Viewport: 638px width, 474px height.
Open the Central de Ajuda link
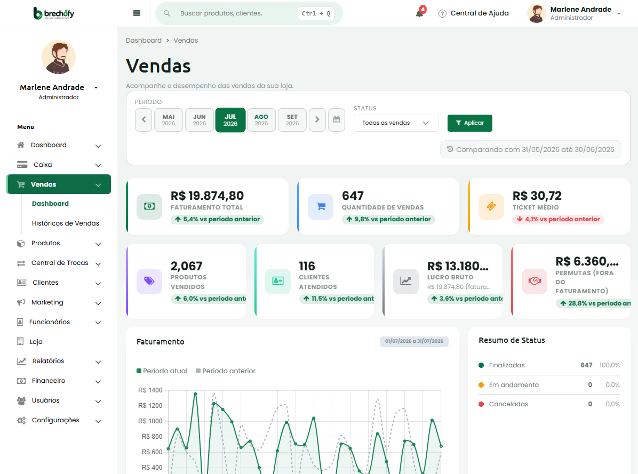click(x=480, y=13)
